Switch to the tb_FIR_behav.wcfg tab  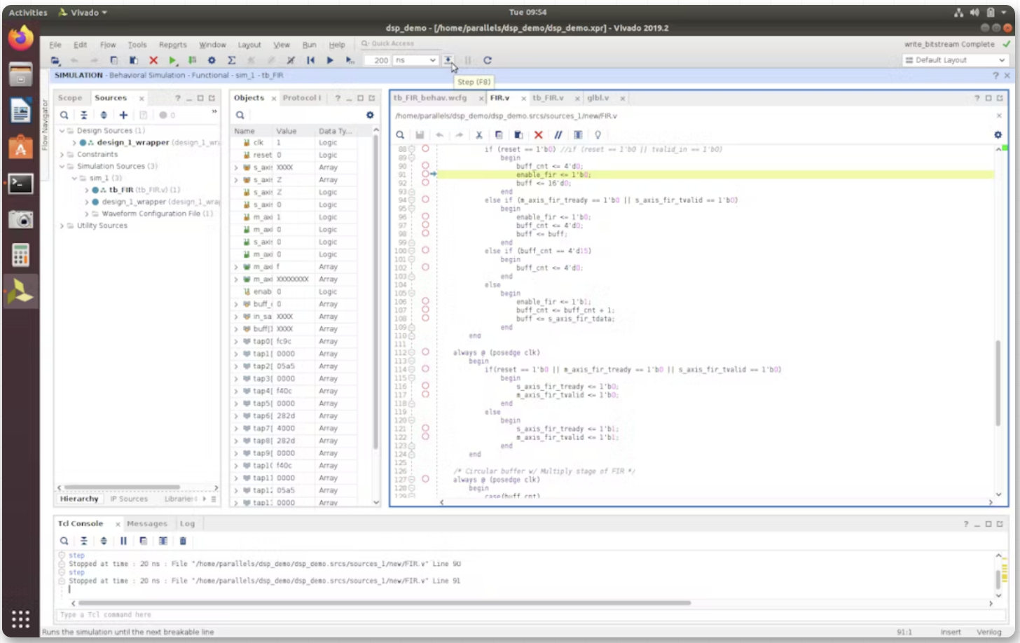coord(430,98)
